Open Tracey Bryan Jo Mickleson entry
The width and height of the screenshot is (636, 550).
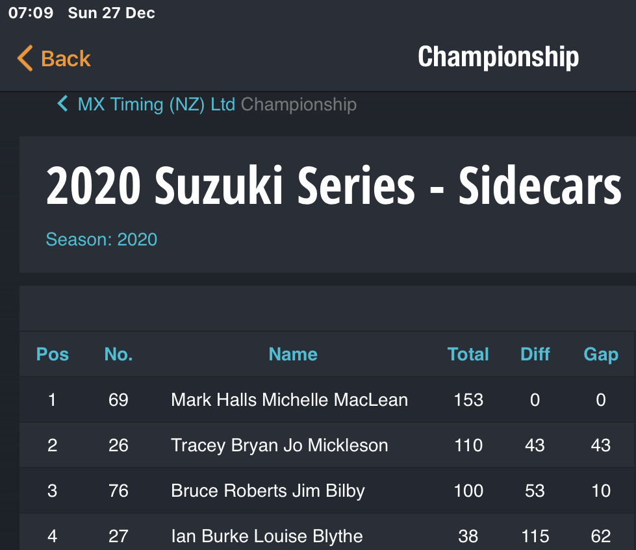pyautogui.click(x=327, y=445)
